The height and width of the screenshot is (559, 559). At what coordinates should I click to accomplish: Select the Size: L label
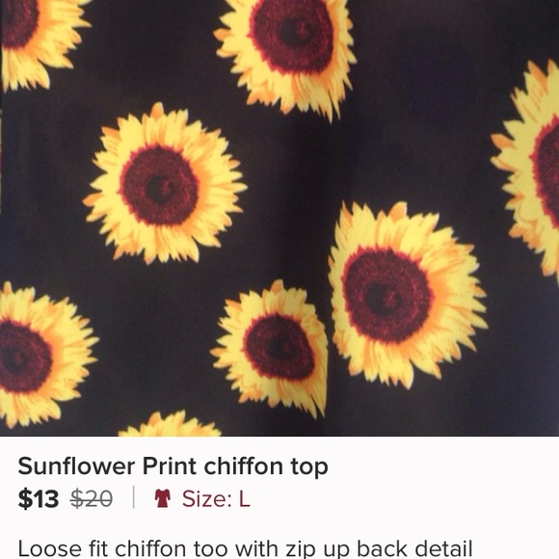216,498
